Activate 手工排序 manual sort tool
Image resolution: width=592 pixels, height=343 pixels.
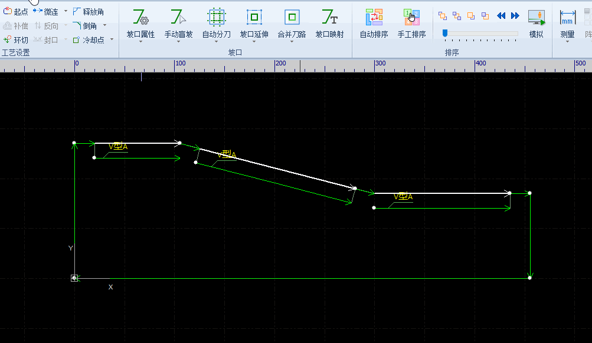(411, 24)
